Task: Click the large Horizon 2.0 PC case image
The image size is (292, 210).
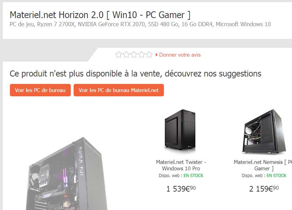Action: click(x=66, y=174)
